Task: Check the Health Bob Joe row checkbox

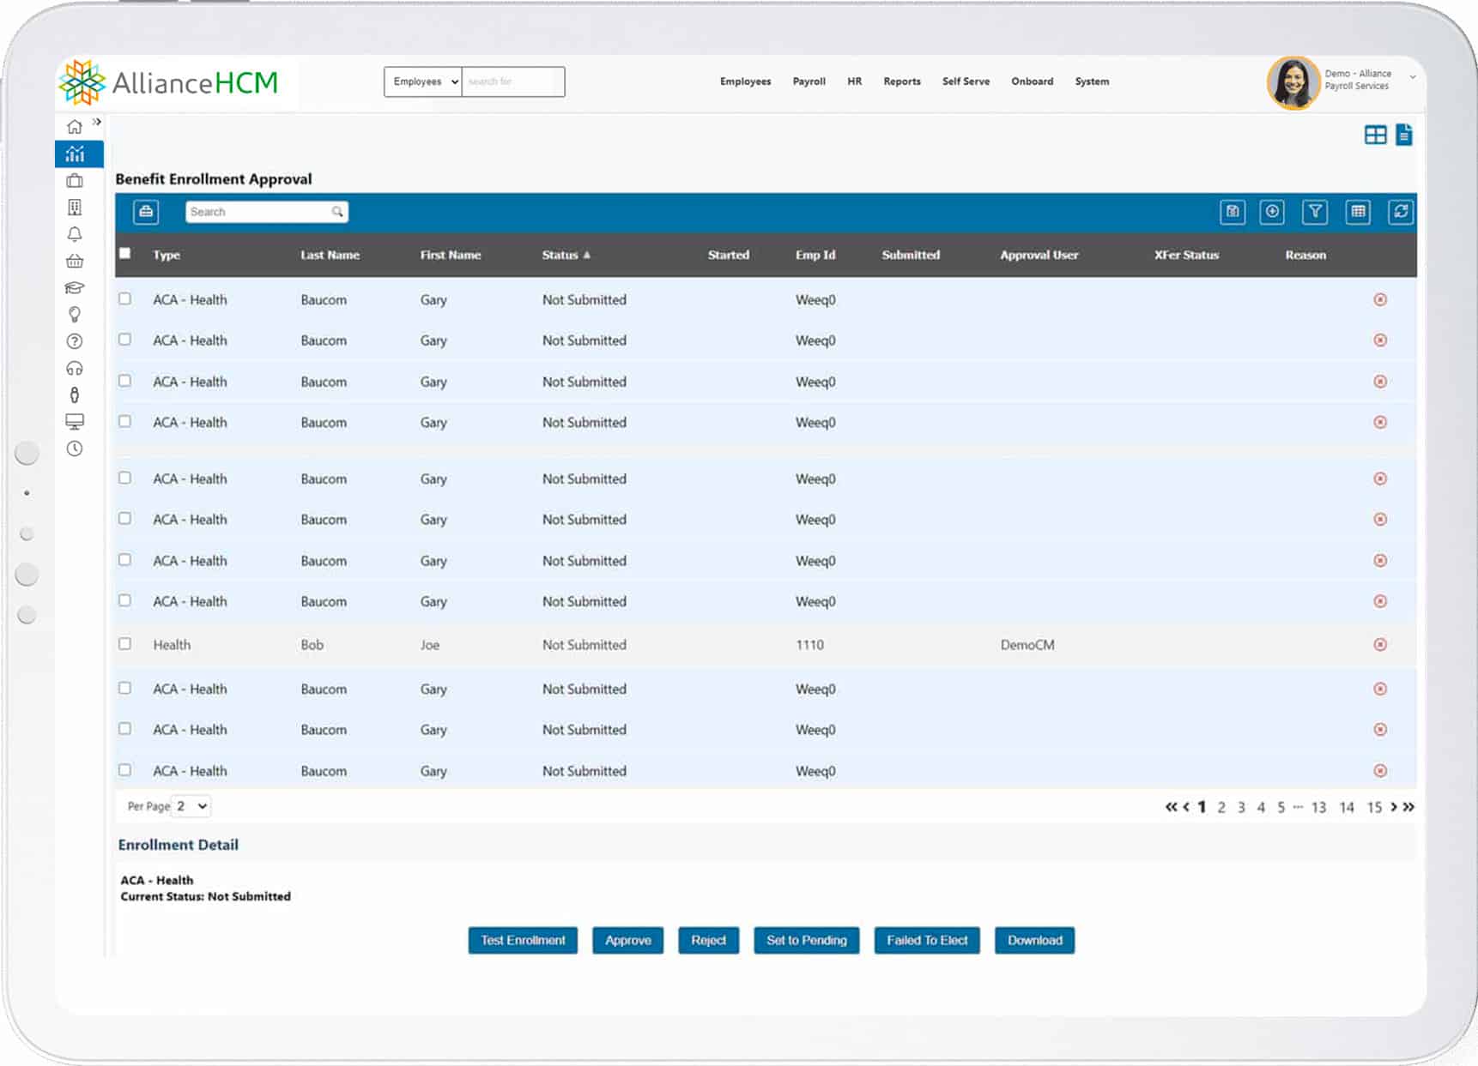Action: (125, 643)
